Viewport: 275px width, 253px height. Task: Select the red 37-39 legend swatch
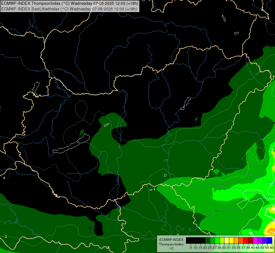246,241
